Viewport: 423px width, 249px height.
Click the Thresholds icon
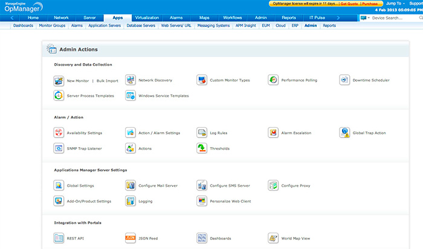(202, 148)
